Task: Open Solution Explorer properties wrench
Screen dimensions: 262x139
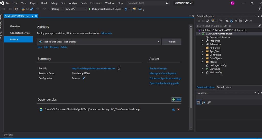Action: [x=246, y=21]
